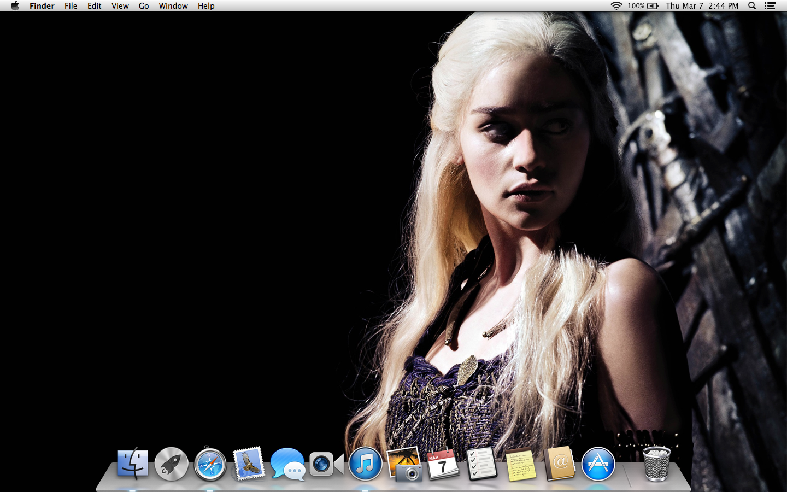Open Spotlight search magnifier icon
787x492 pixels.
point(752,6)
